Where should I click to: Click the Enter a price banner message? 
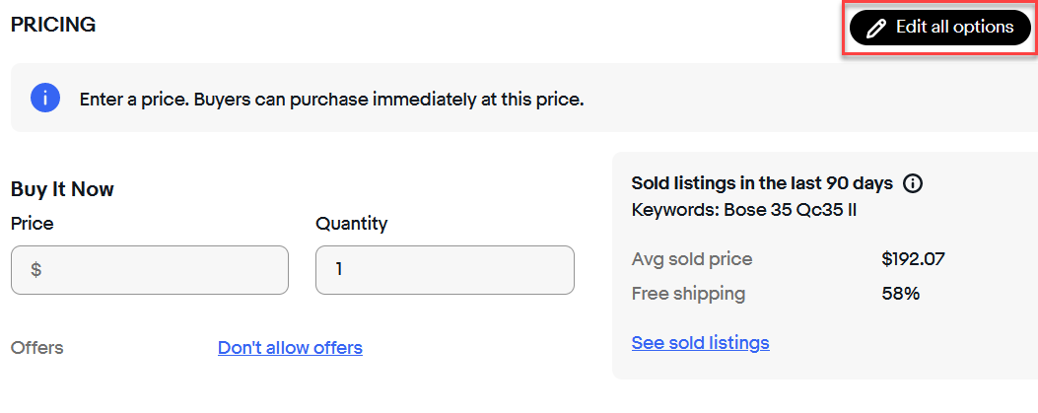click(331, 100)
